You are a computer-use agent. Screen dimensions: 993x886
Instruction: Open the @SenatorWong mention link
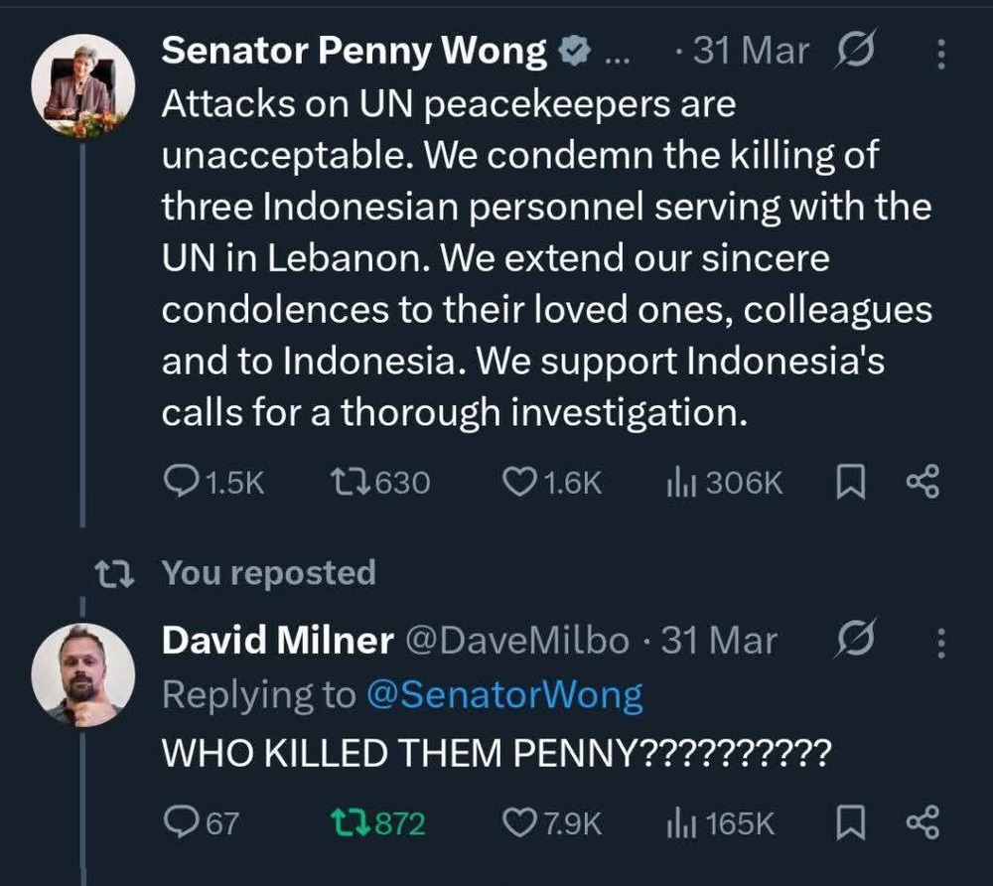pos(504,695)
